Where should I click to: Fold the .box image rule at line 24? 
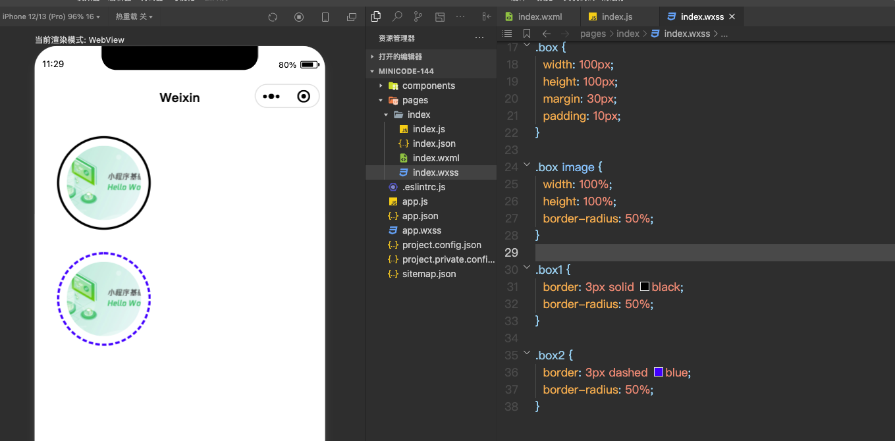tap(526, 166)
